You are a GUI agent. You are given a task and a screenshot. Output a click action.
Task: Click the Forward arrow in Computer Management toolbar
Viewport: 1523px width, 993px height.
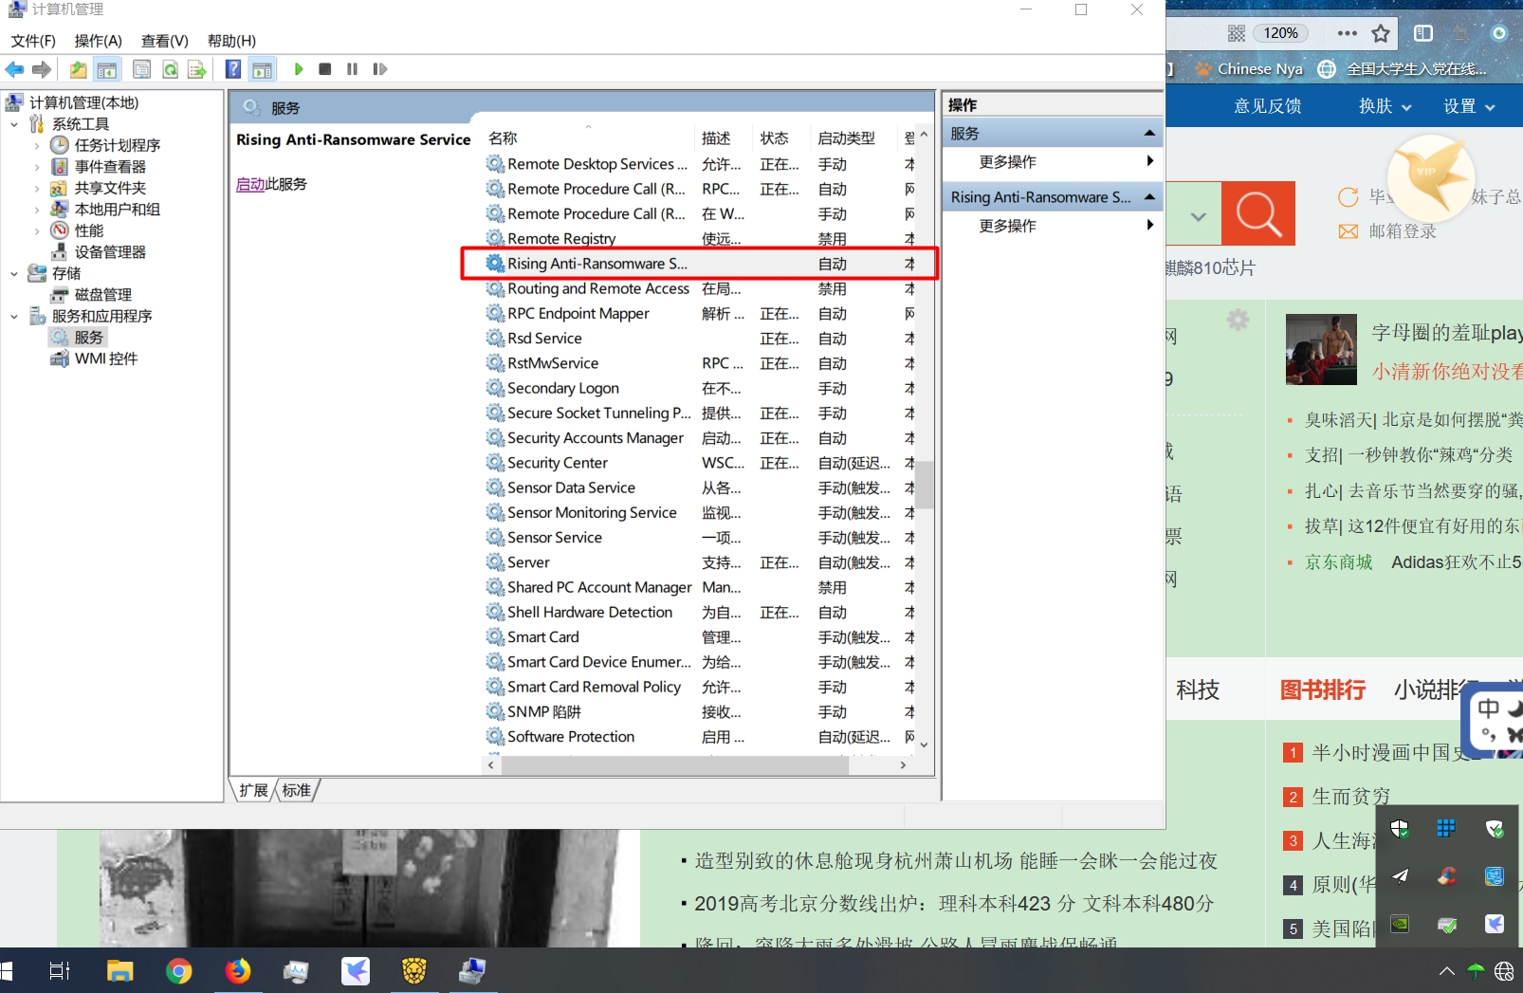(x=41, y=69)
